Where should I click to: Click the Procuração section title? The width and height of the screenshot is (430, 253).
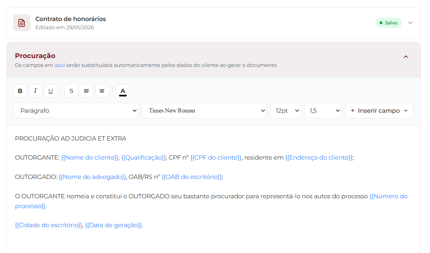35,56
